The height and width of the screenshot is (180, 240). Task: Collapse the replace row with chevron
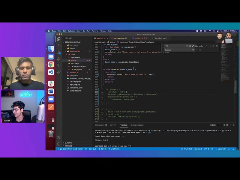pos(162,48)
